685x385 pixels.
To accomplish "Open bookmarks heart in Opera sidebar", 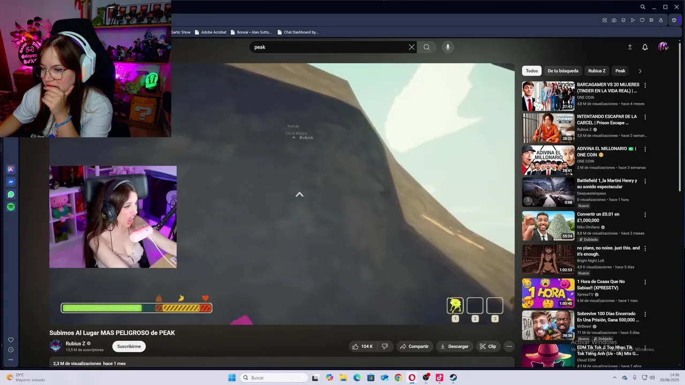I will coord(11,340).
